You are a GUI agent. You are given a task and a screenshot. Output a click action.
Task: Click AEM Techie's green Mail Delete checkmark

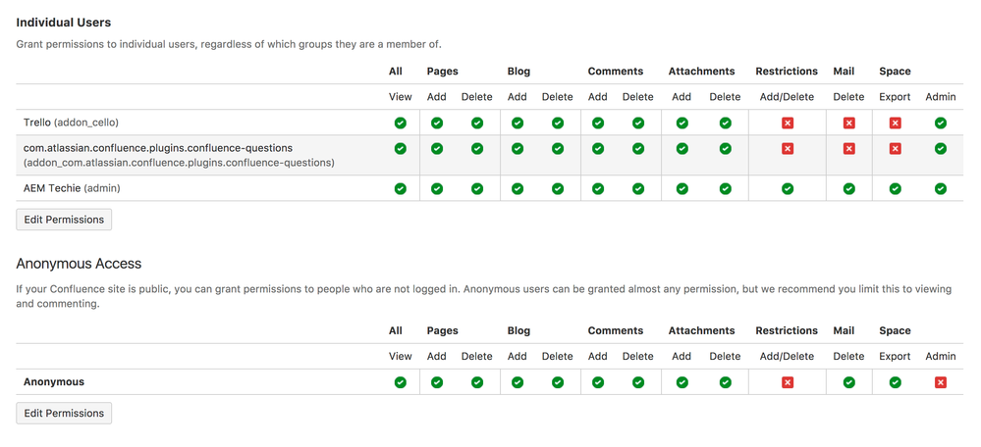848,188
